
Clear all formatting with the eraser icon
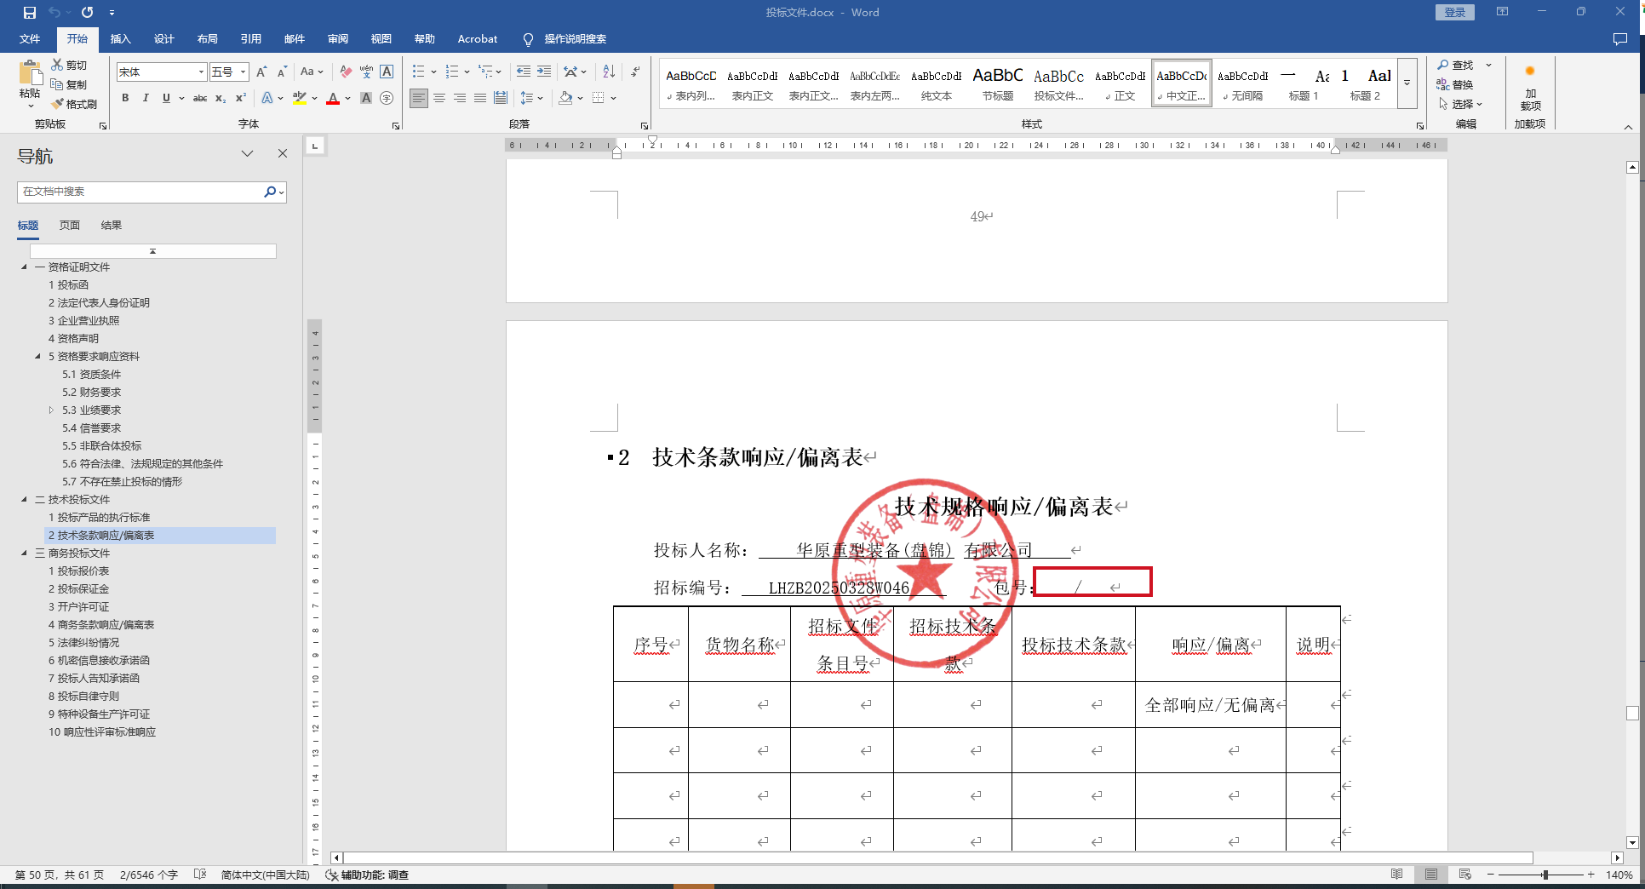point(346,72)
